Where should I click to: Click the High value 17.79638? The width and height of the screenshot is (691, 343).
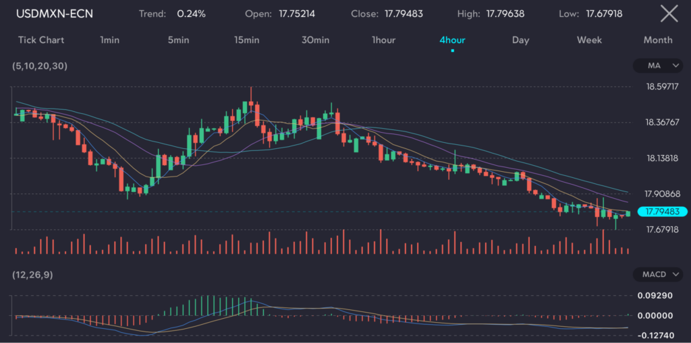pyautogui.click(x=505, y=13)
